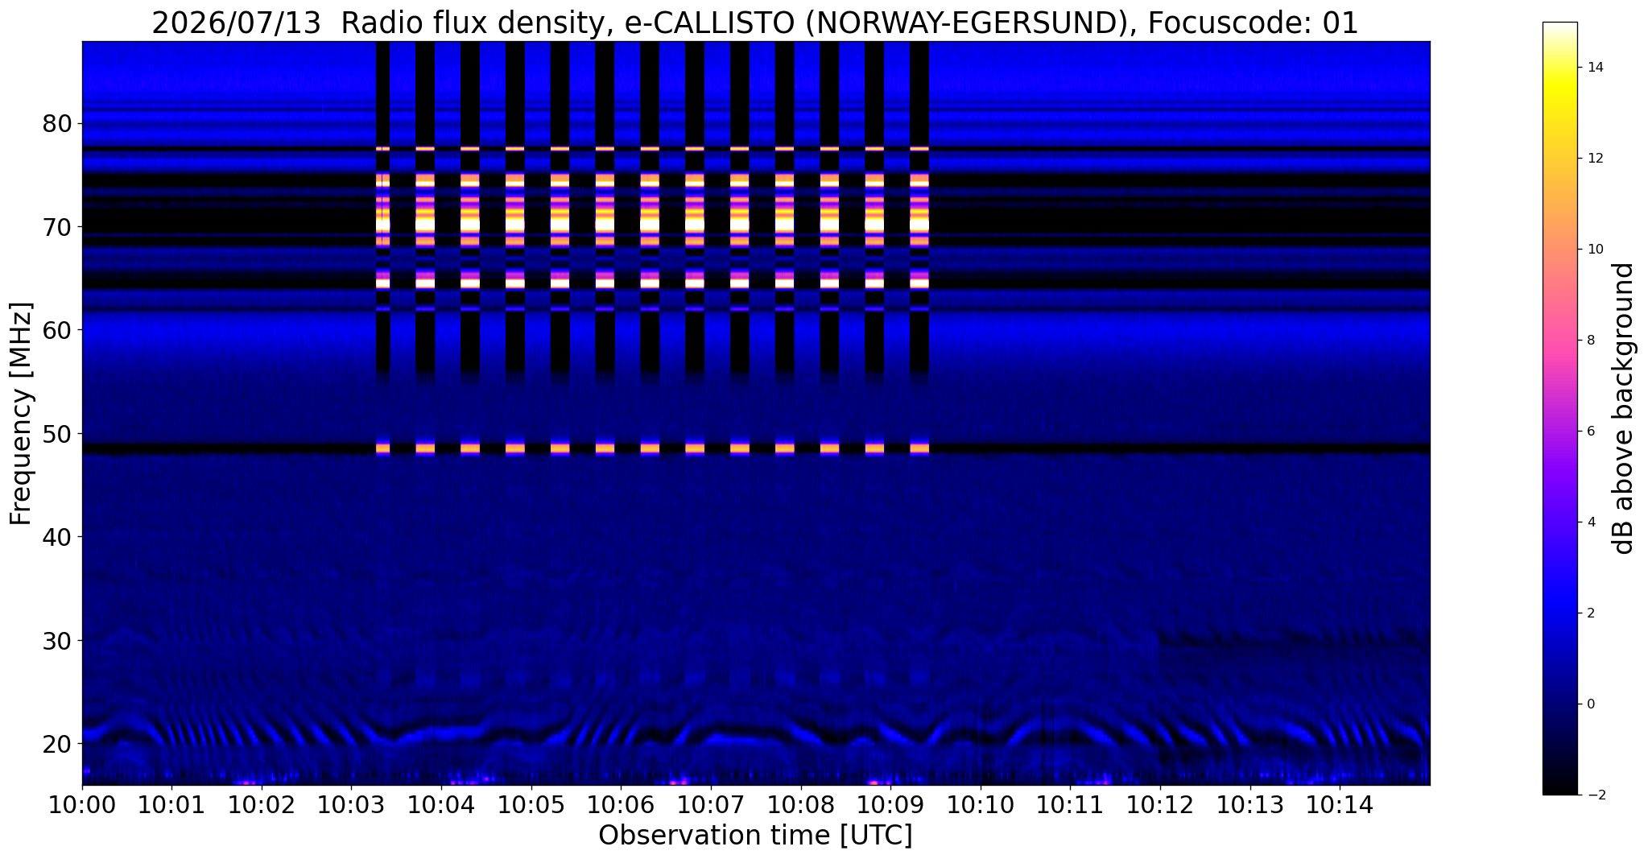Click the 8 colorbar tick label
The width and height of the screenshot is (1648, 859).
1591,341
